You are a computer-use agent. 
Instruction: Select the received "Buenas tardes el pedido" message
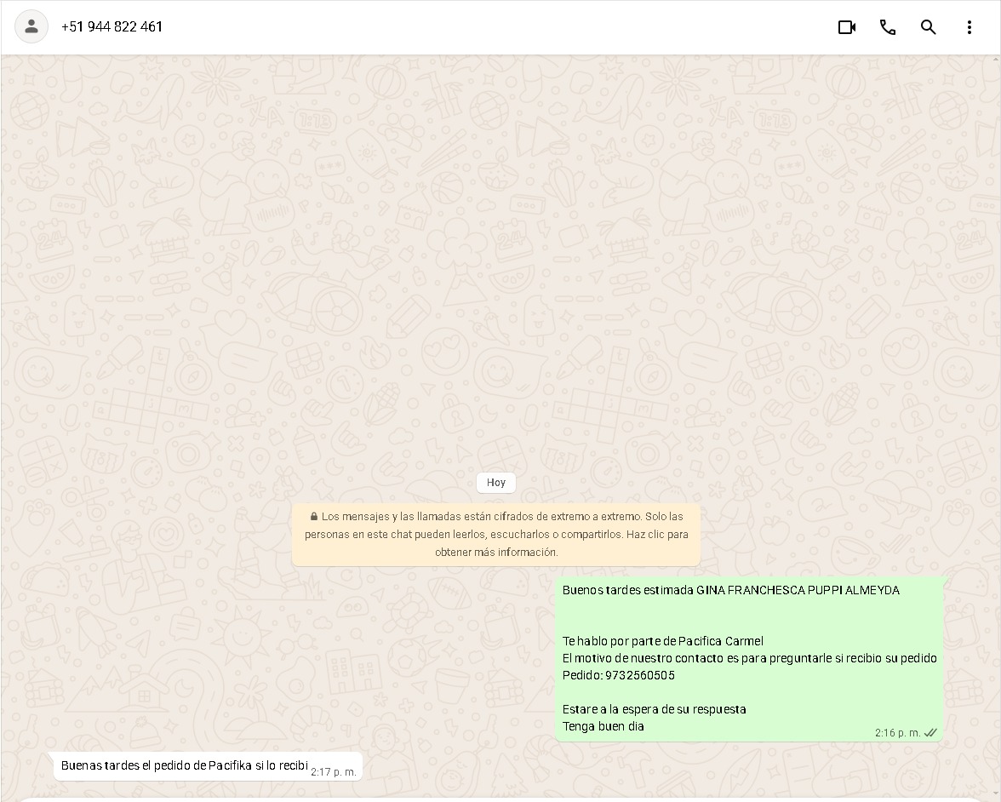coord(184,766)
